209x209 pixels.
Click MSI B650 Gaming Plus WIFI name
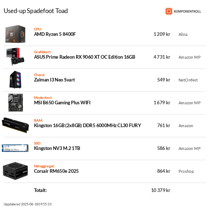[62, 103]
